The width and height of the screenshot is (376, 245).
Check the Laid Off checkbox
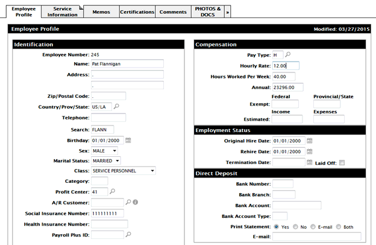click(342, 162)
